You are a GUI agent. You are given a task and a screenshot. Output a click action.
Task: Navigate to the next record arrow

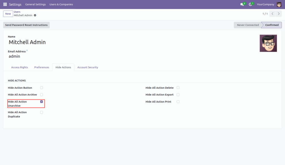pos(278,13)
